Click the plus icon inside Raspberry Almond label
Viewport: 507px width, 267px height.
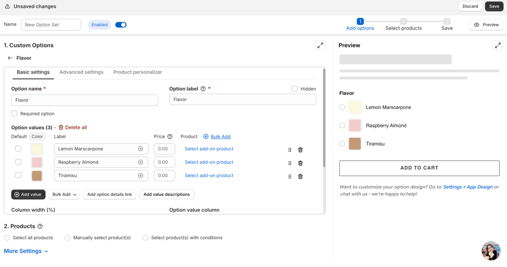point(140,162)
